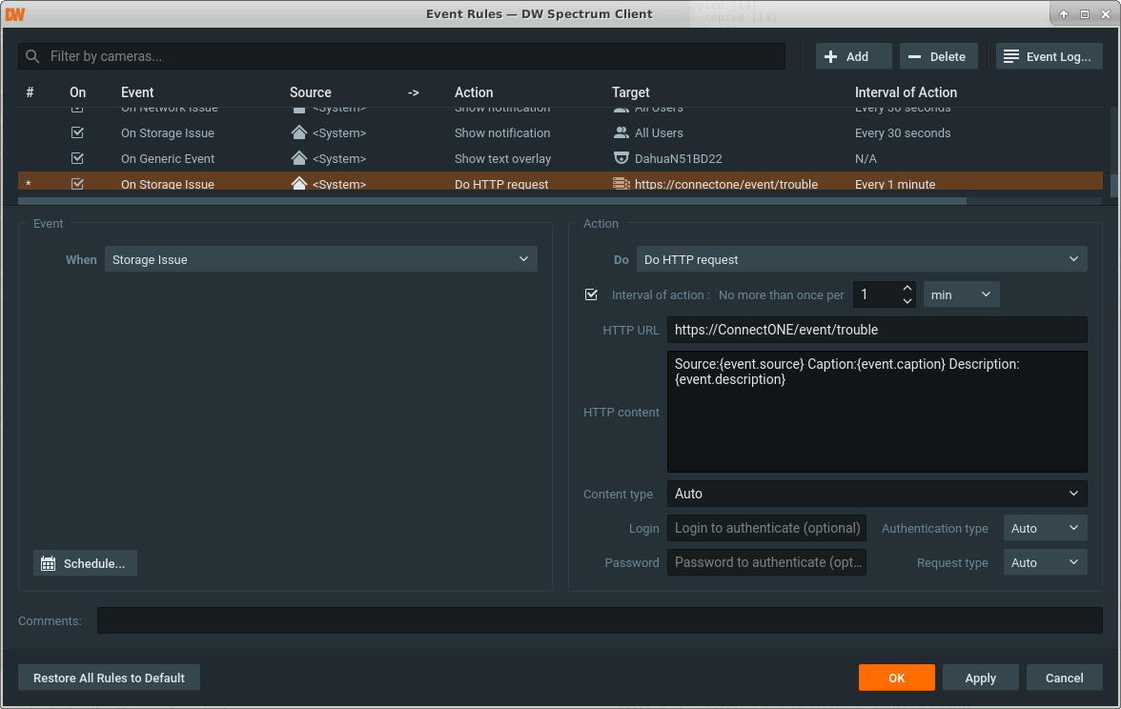Click the Interval of Action column header

pyautogui.click(x=906, y=92)
